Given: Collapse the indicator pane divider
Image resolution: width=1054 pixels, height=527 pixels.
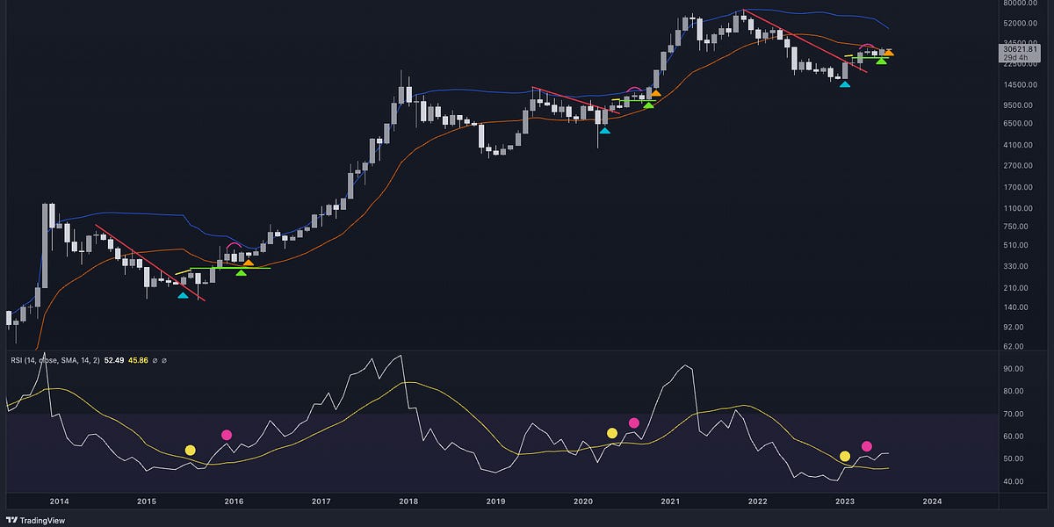Looking at the screenshot, I should (x=527, y=349).
